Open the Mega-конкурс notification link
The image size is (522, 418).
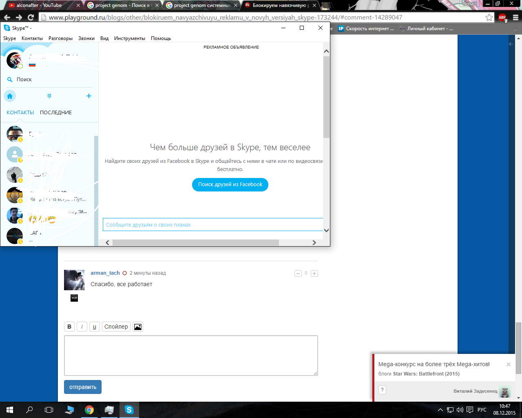click(434, 364)
